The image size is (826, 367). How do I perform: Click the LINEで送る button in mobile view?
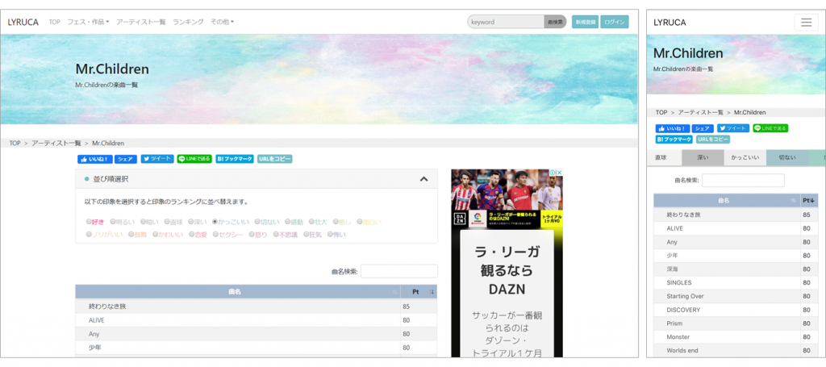[x=770, y=128]
